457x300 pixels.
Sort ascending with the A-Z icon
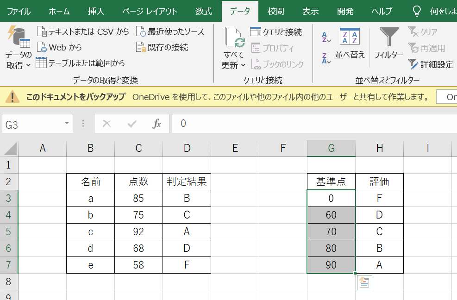tap(326, 37)
